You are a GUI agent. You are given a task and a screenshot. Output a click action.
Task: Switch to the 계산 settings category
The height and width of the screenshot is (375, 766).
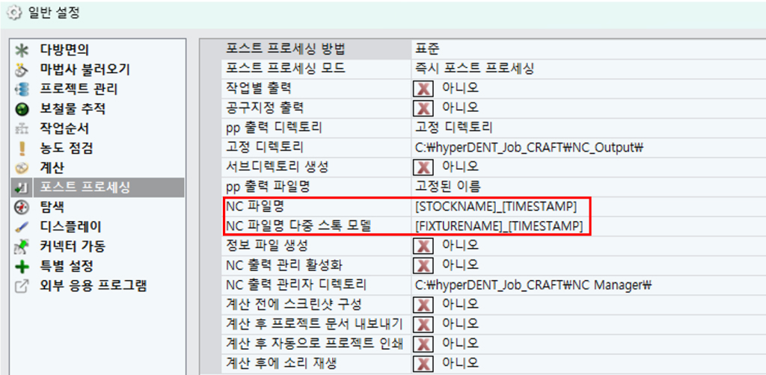[52, 167]
